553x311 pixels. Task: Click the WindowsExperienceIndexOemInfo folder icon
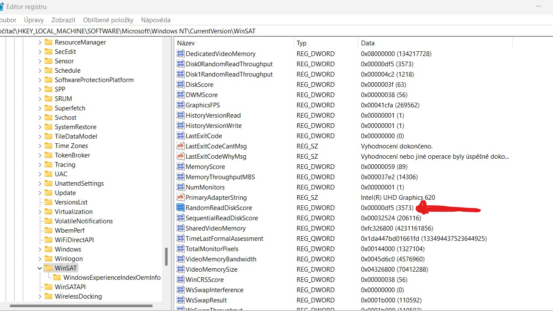tap(57, 277)
